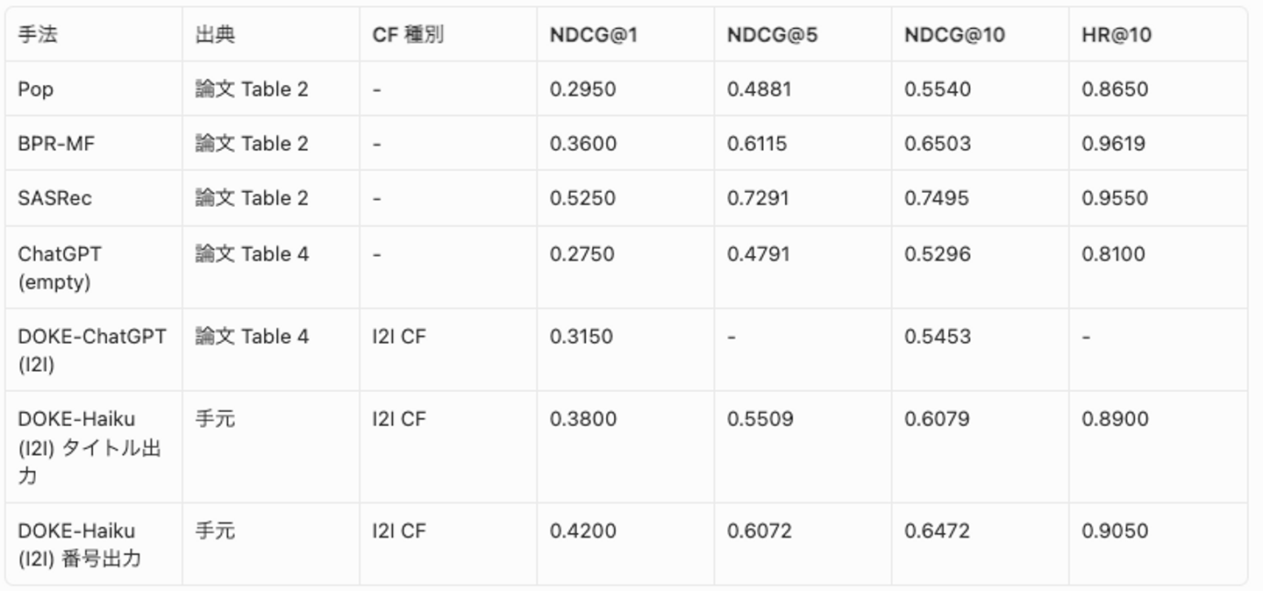
Task: Click the 手法 column header
Action: coord(39,35)
